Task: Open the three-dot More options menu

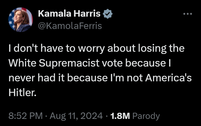Action: [187, 14]
